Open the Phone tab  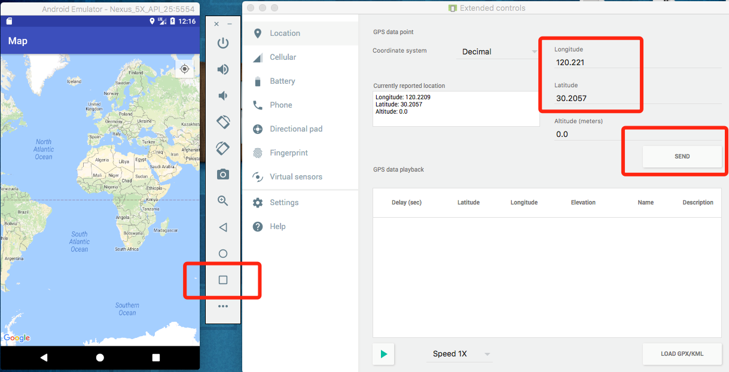(x=300, y=105)
